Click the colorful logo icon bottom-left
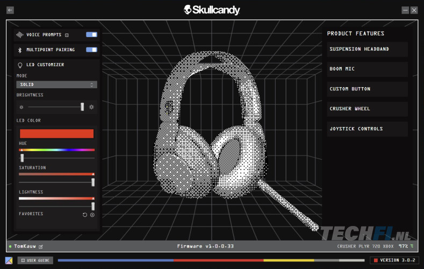Screen dimensions: 424x269 coord(9,260)
